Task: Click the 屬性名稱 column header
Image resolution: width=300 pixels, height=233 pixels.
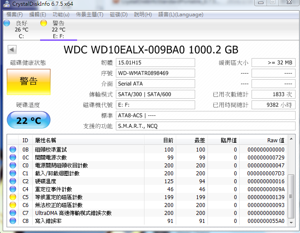Action: [x=88, y=140]
